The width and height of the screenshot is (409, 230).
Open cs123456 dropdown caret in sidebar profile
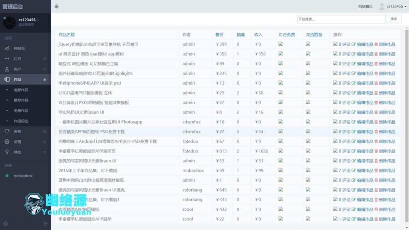38,20
